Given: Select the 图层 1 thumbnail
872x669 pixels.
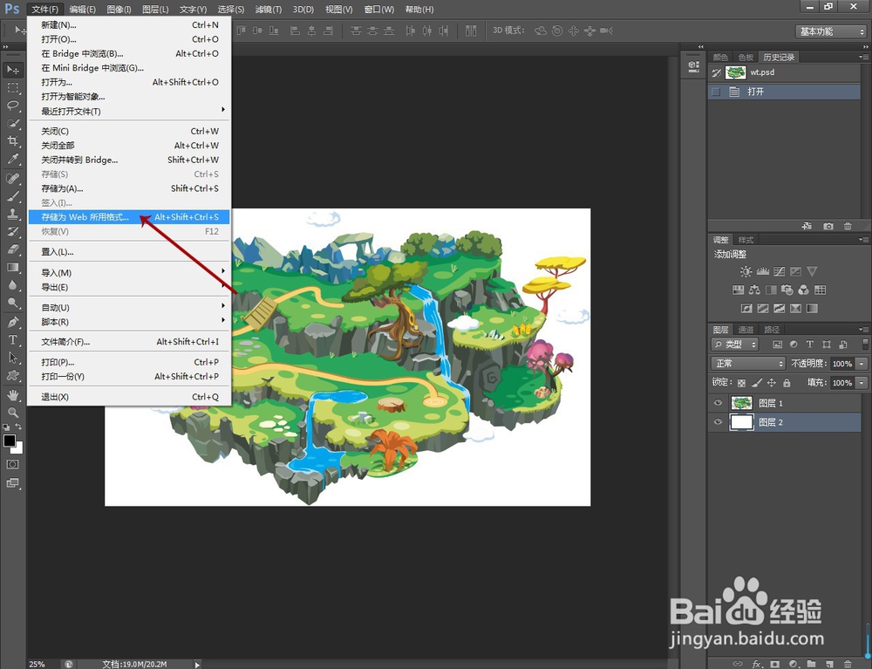Looking at the screenshot, I should 741,403.
